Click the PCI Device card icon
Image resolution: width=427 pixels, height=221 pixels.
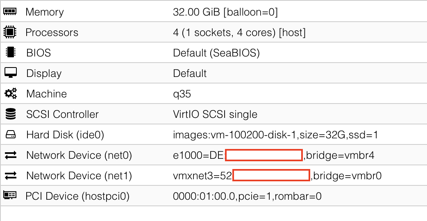tap(10, 196)
